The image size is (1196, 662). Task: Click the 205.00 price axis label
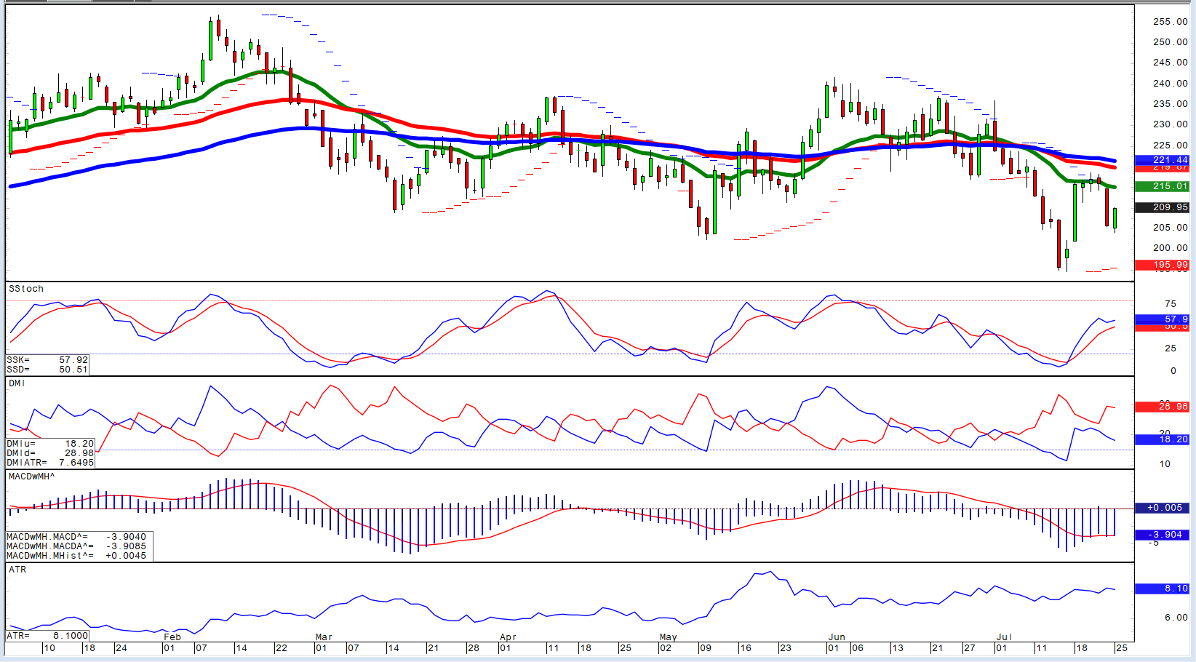point(1171,228)
